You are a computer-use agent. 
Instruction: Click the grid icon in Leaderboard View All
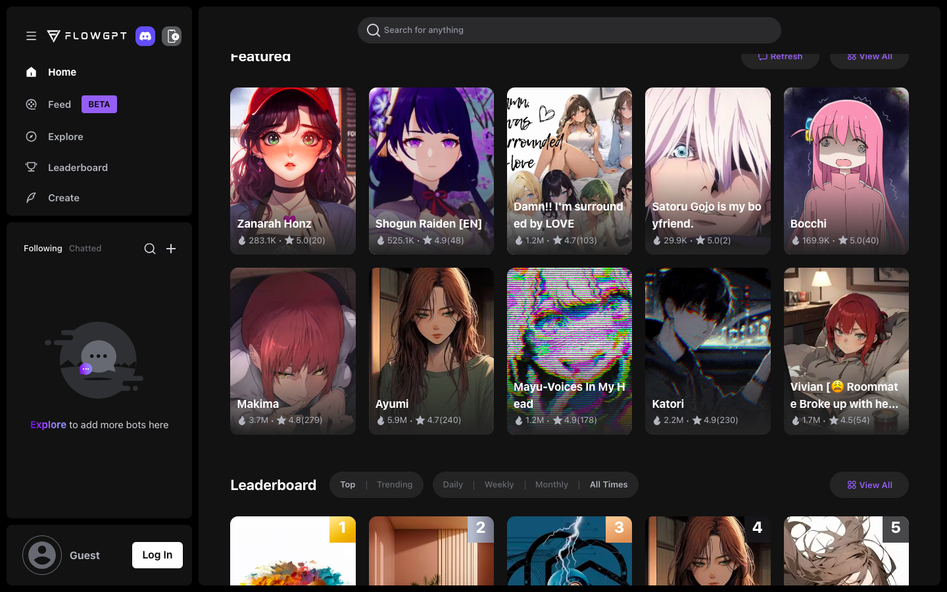coord(852,485)
